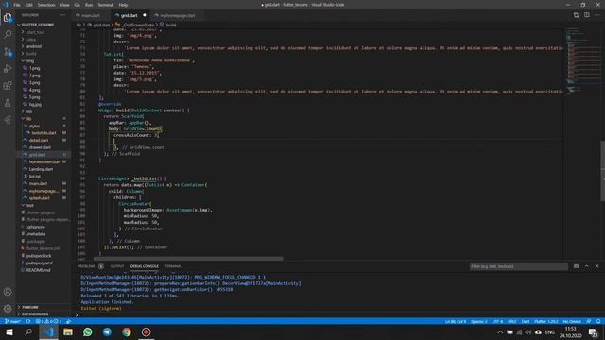Click the red recorder app in taskbar
Screen dimensions: 605x340
pos(146,331)
